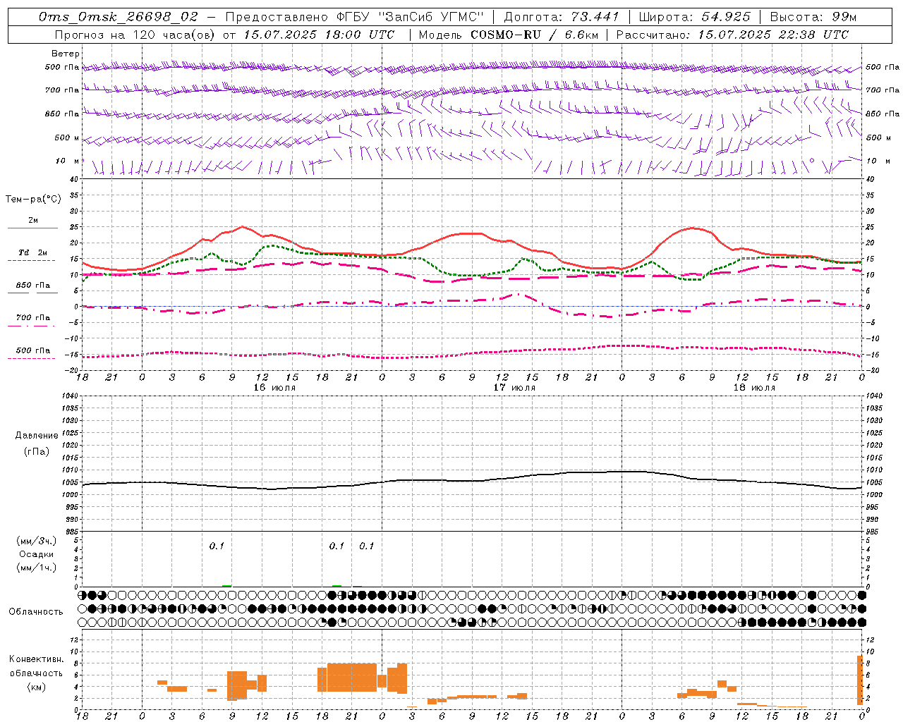Screen dimensions: 903x722
Task: Click the 2м temperature legend entry
Action: coord(32,221)
